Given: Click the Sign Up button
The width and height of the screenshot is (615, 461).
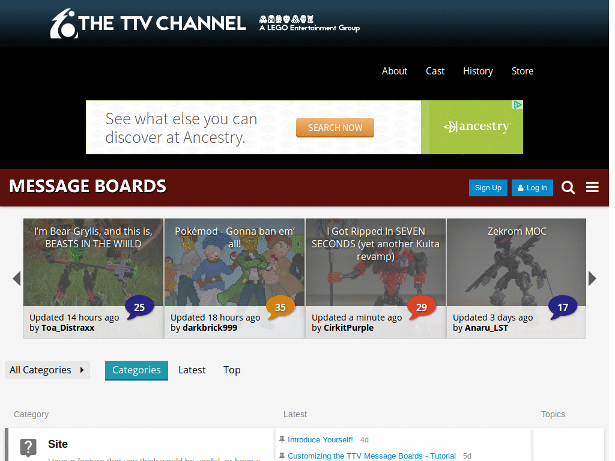Looking at the screenshot, I should (488, 188).
